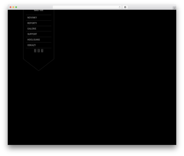Navigate to ODKAZY links page
This screenshot has width=184, height=156.
[x=32, y=45]
